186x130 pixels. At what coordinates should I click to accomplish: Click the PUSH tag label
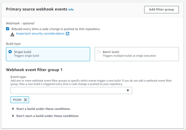tap(17, 100)
